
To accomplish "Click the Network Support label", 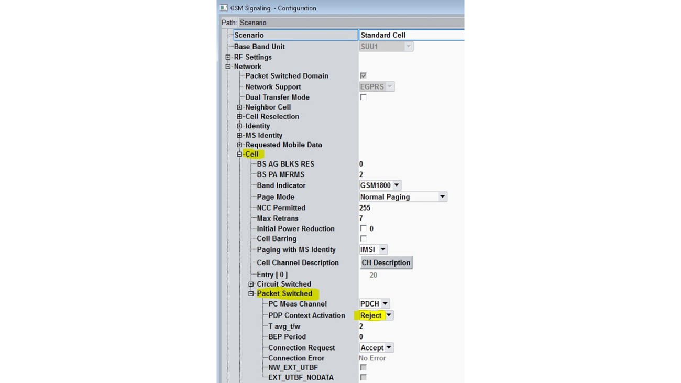I will (x=273, y=86).
